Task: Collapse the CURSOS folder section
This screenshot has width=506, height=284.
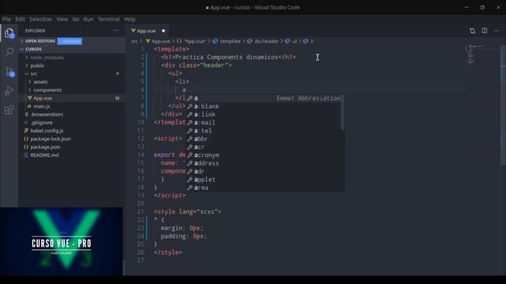Action: pyautogui.click(x=33, y=49)
